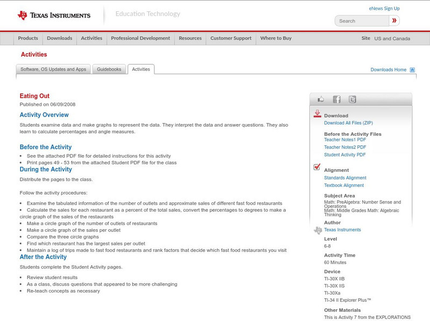Go to Downloads Home link
Screen dimensions: 430x321
(x=388, y=70)
